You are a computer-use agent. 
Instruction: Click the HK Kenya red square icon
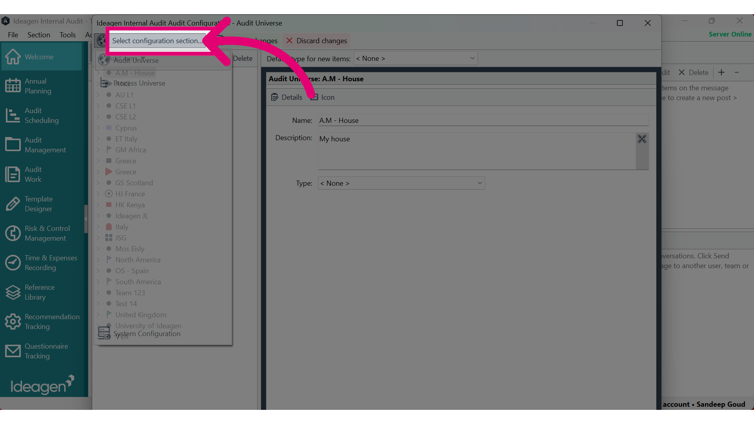pos(109,205)
